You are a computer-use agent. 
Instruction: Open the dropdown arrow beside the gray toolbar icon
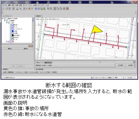(27, 8)
